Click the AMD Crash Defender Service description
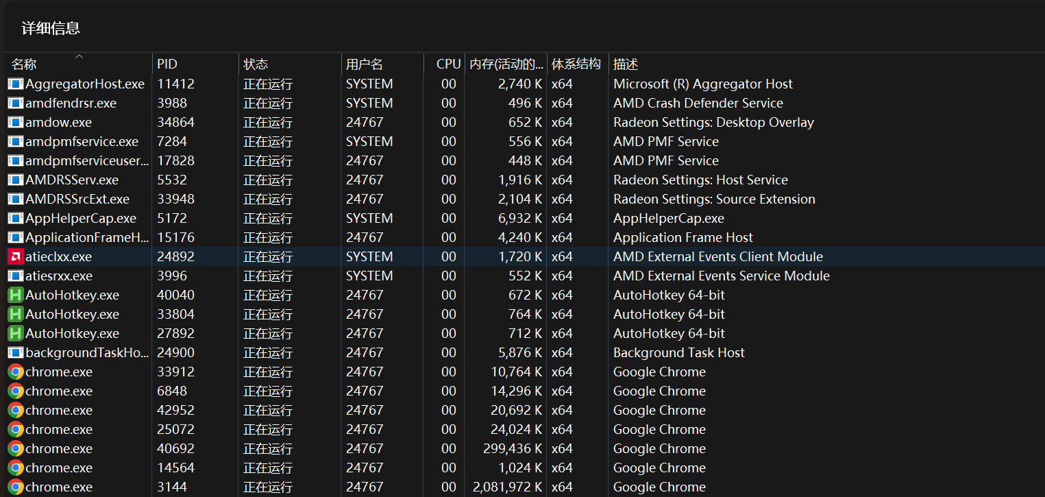 tap(698, 104)
